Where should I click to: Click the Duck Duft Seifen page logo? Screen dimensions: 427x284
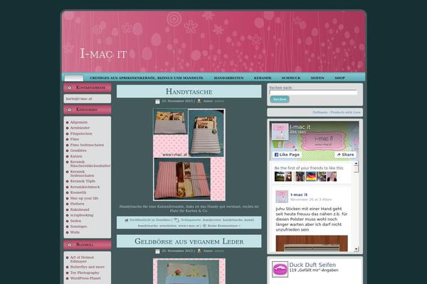pyautogui.click(x=280, y=269)
